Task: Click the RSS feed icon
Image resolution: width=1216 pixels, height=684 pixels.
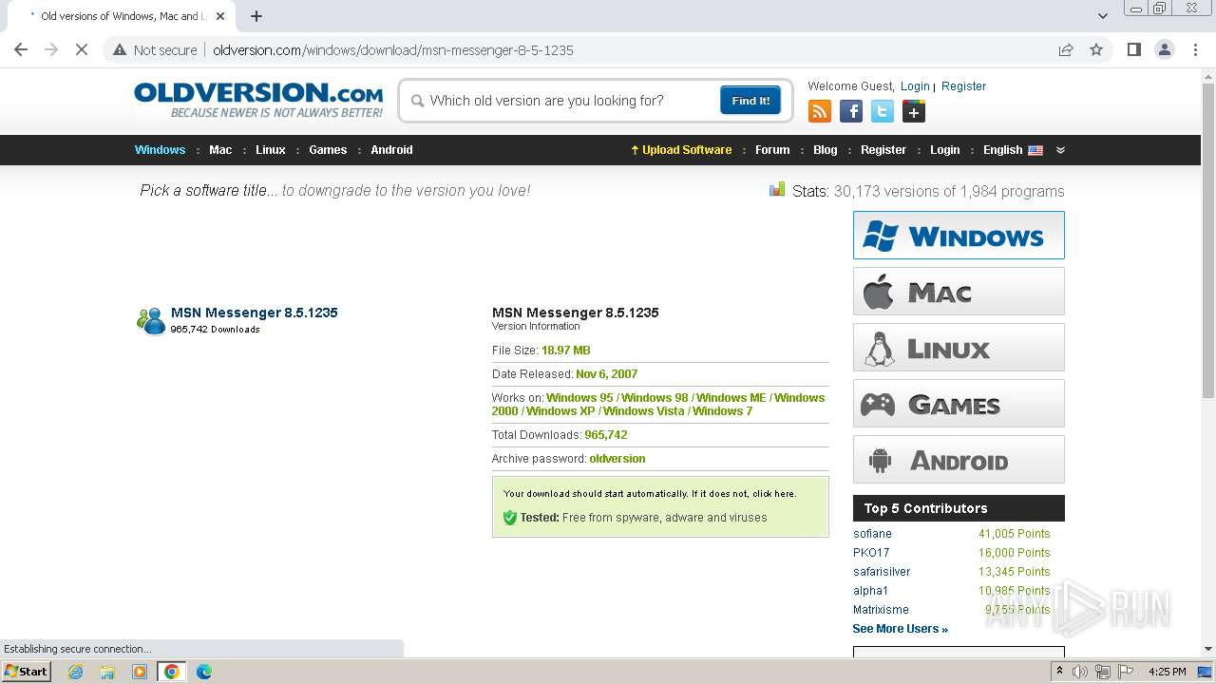Action: 819,112
